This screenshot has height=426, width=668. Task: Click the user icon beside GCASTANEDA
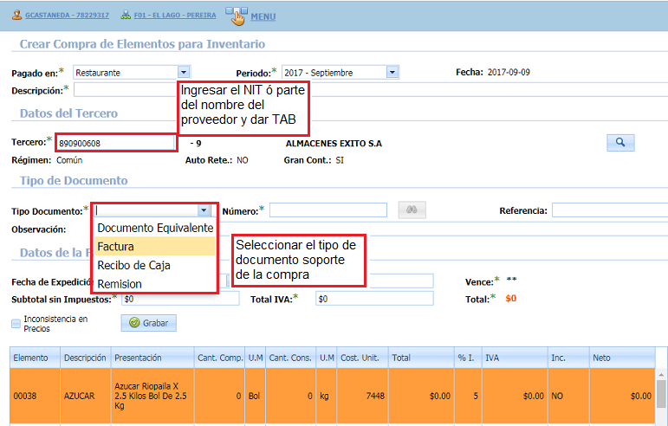tap(16, 15)
